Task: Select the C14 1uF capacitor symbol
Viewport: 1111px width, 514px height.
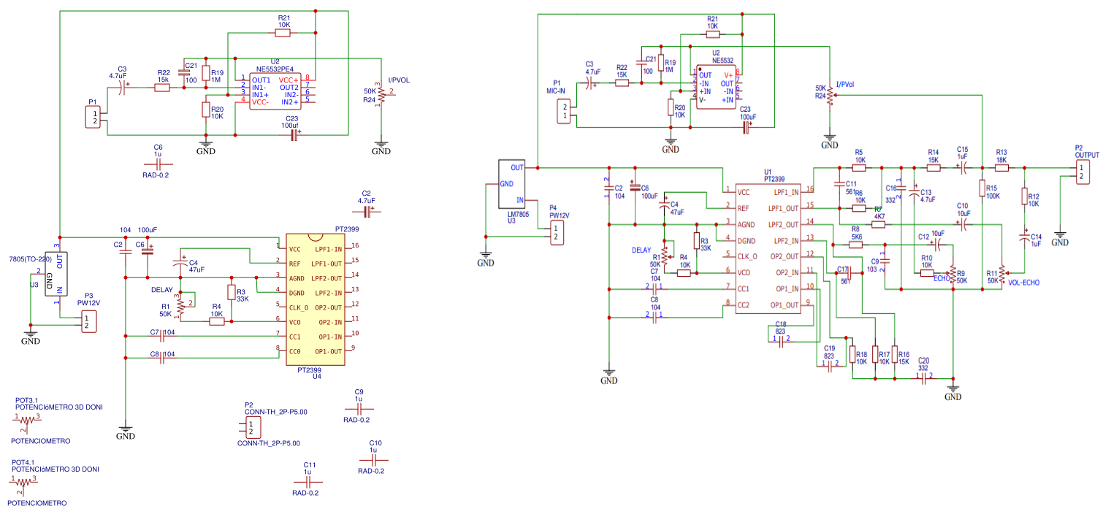Action: tap(1023, 237)
